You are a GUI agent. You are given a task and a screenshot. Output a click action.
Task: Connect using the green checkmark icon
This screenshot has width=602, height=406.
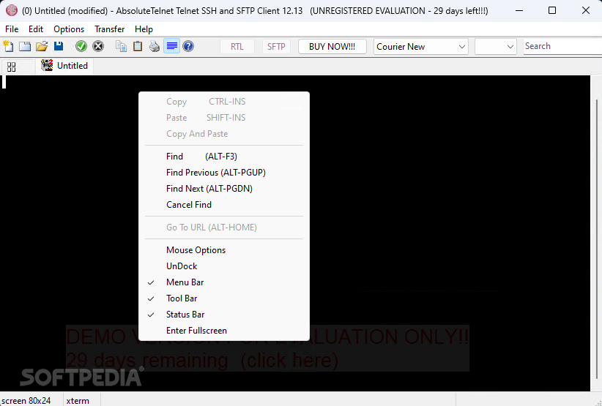[x=81, y=46]
